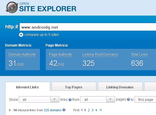Click the Domain Authority metric label
This screenshot has width=156, height=115.
(22, 55)
